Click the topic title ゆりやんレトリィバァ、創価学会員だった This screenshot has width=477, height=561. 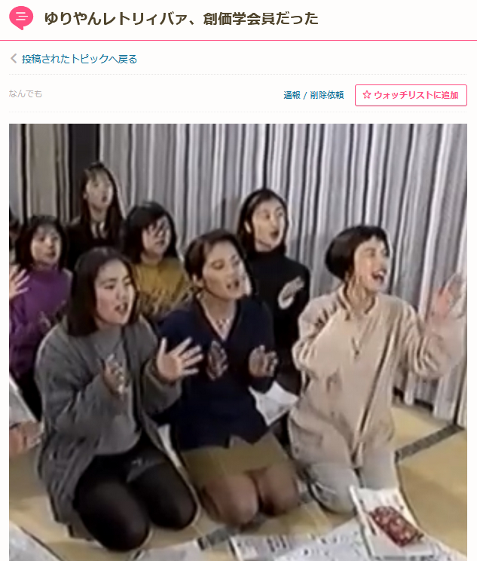click(182, 19)
